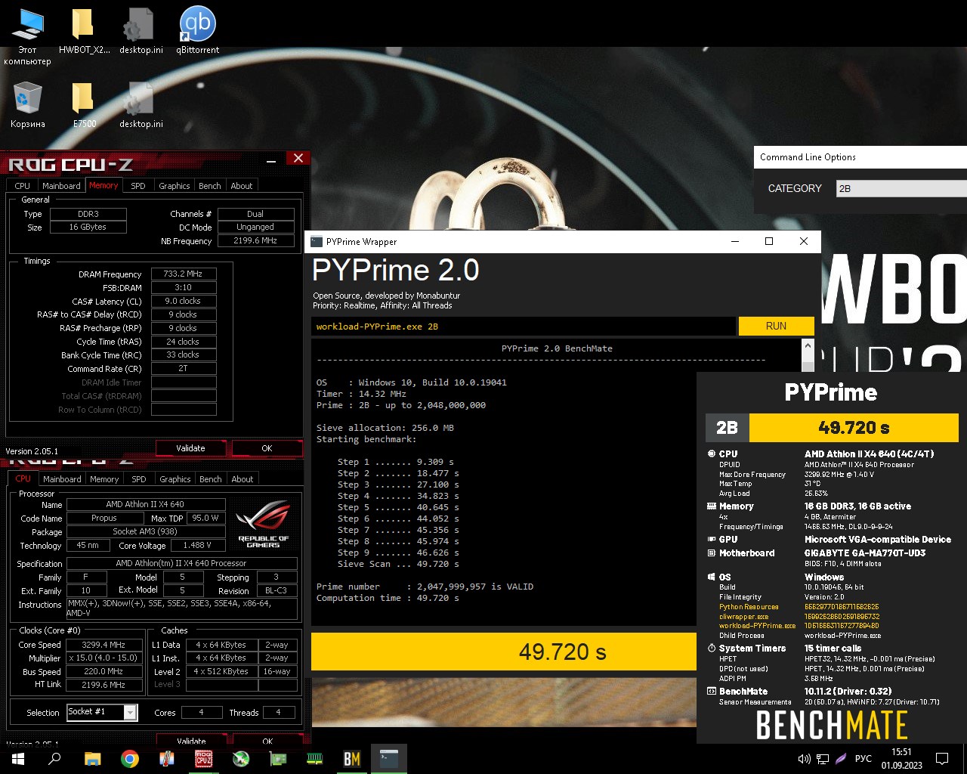
Task: Click Validate beside Version 2.05.1
Action: tap(190, 448)
